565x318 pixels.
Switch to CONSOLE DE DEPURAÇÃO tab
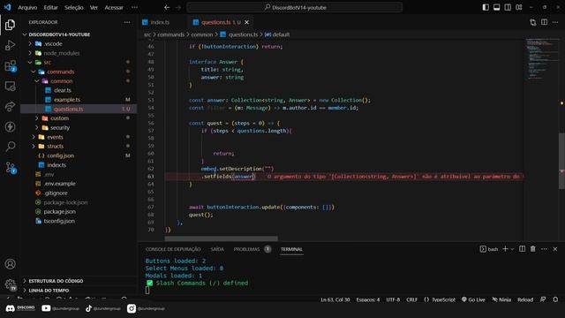pyautogui.click(x=173, y=249)
